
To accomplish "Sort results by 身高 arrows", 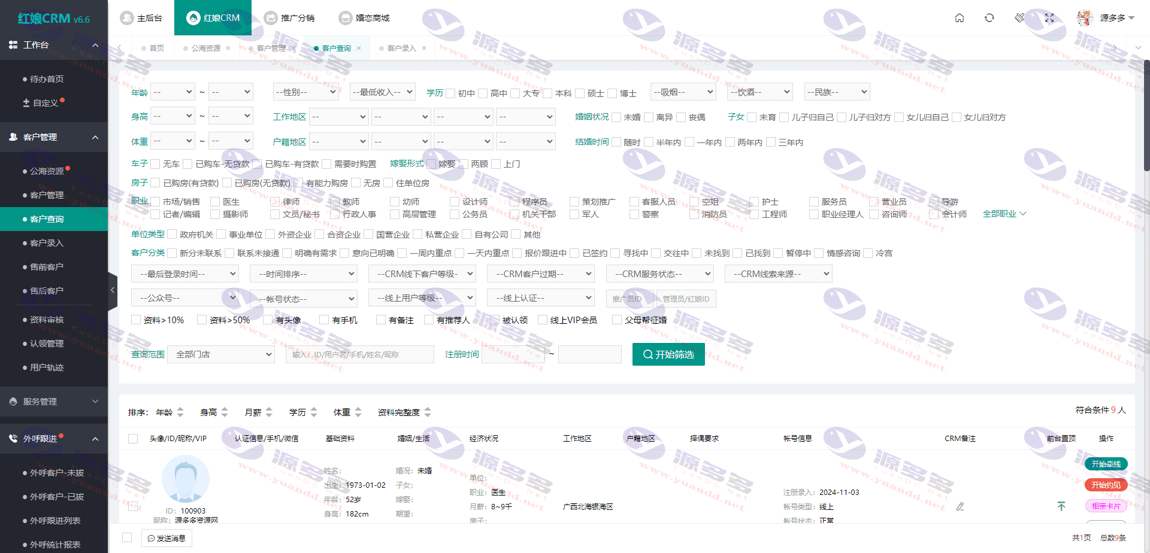I will point(225,412).
